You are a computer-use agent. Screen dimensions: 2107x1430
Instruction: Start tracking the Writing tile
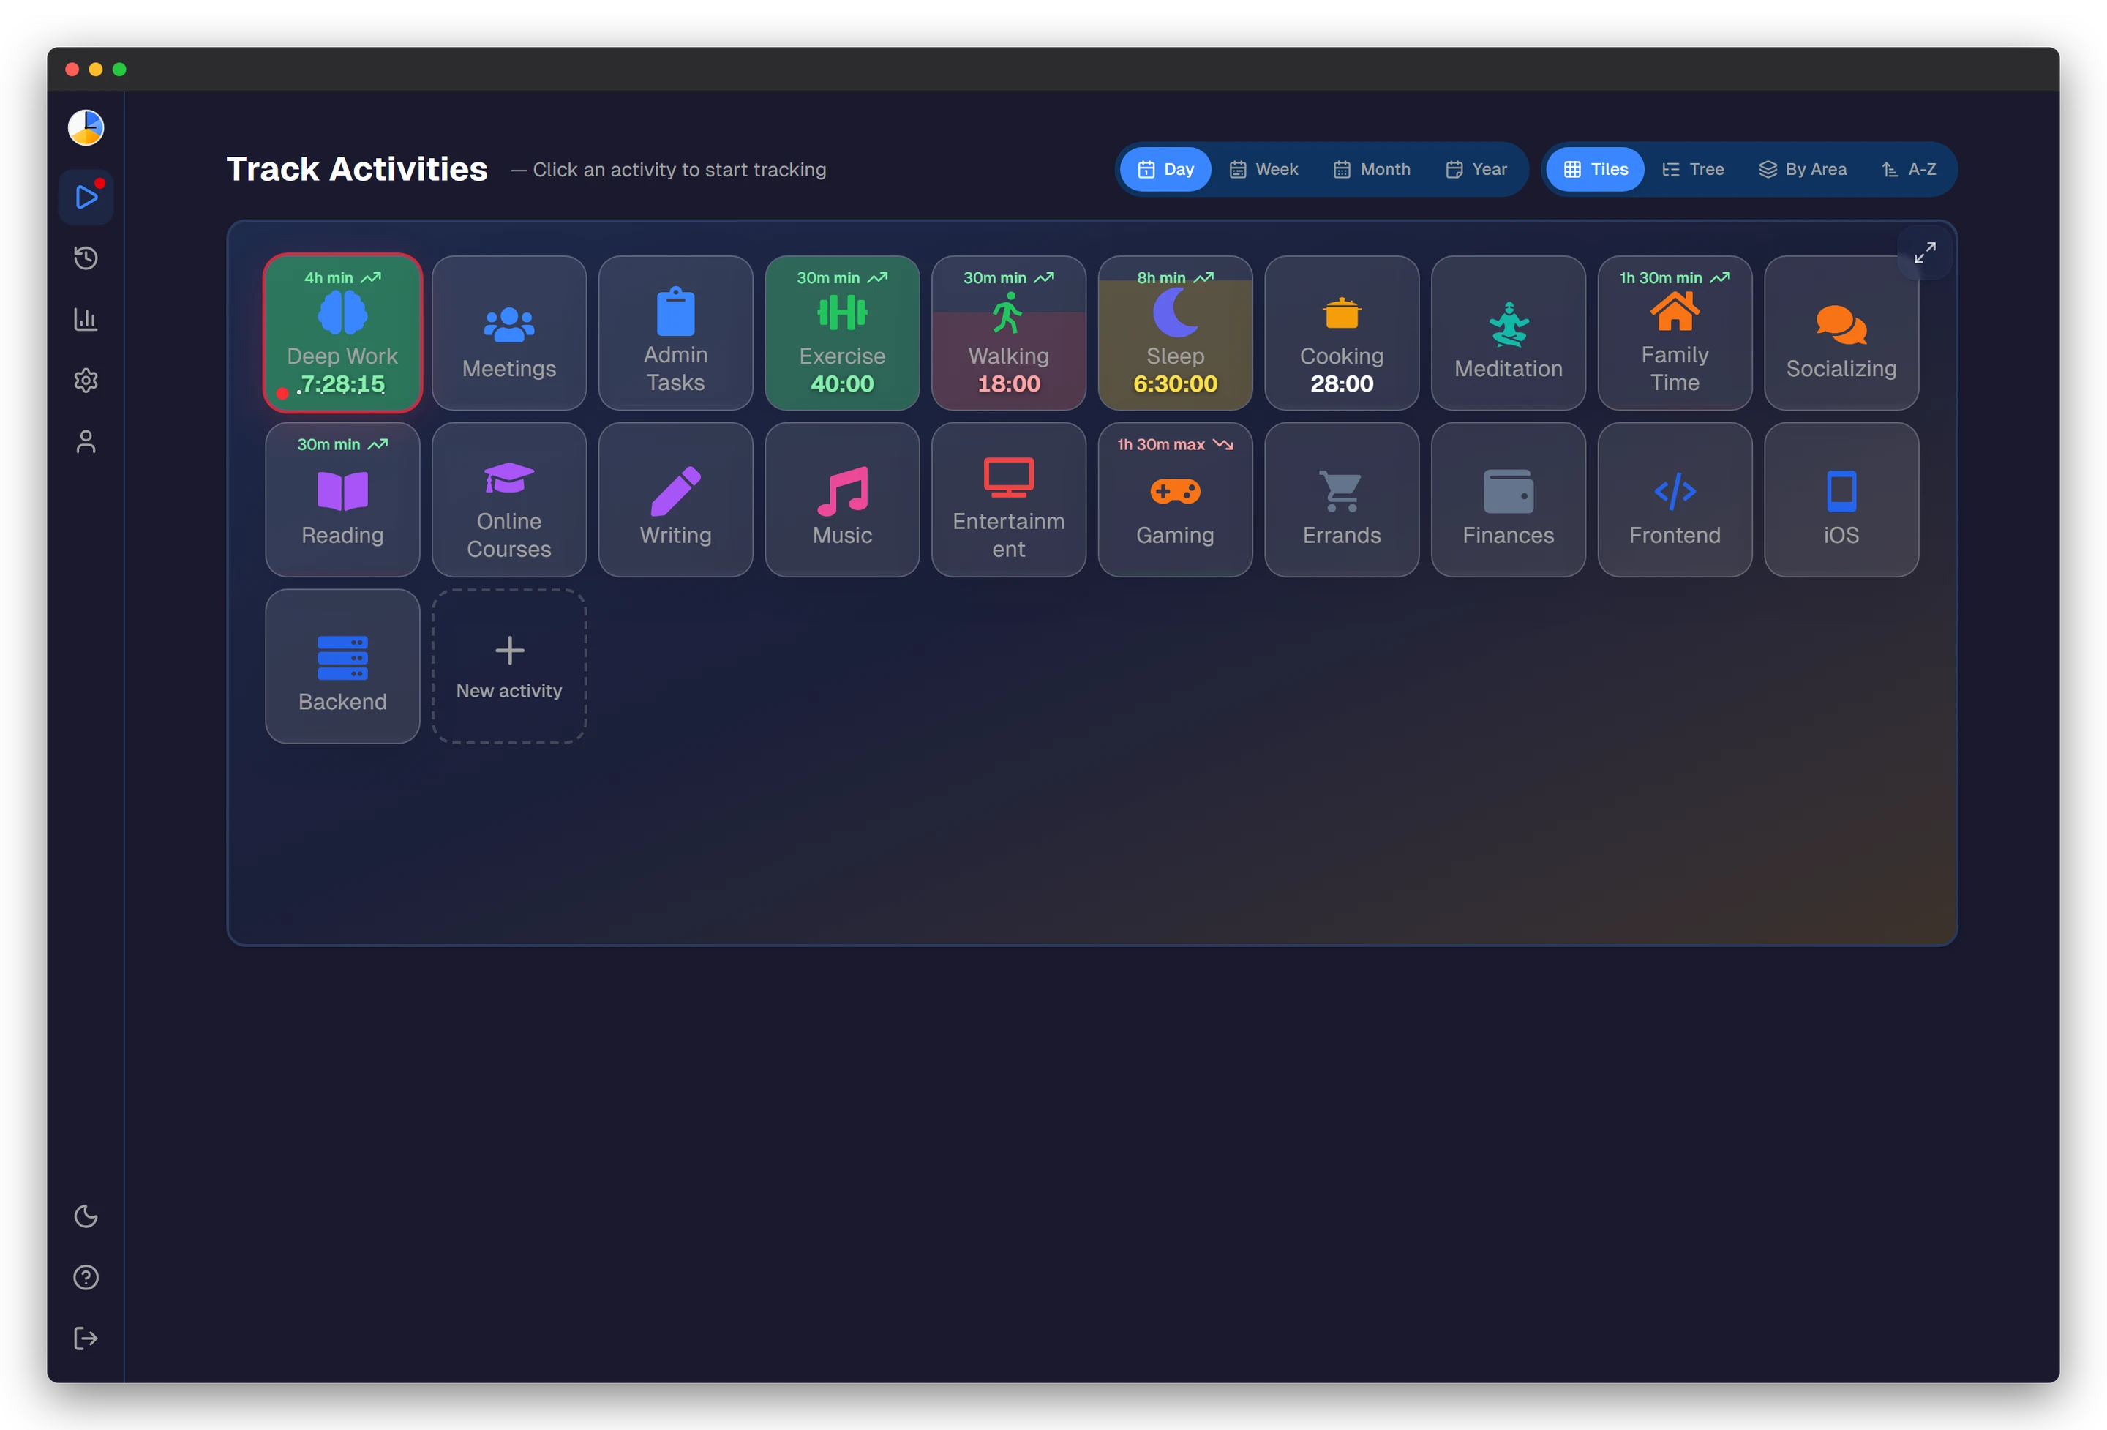[675, 500]
